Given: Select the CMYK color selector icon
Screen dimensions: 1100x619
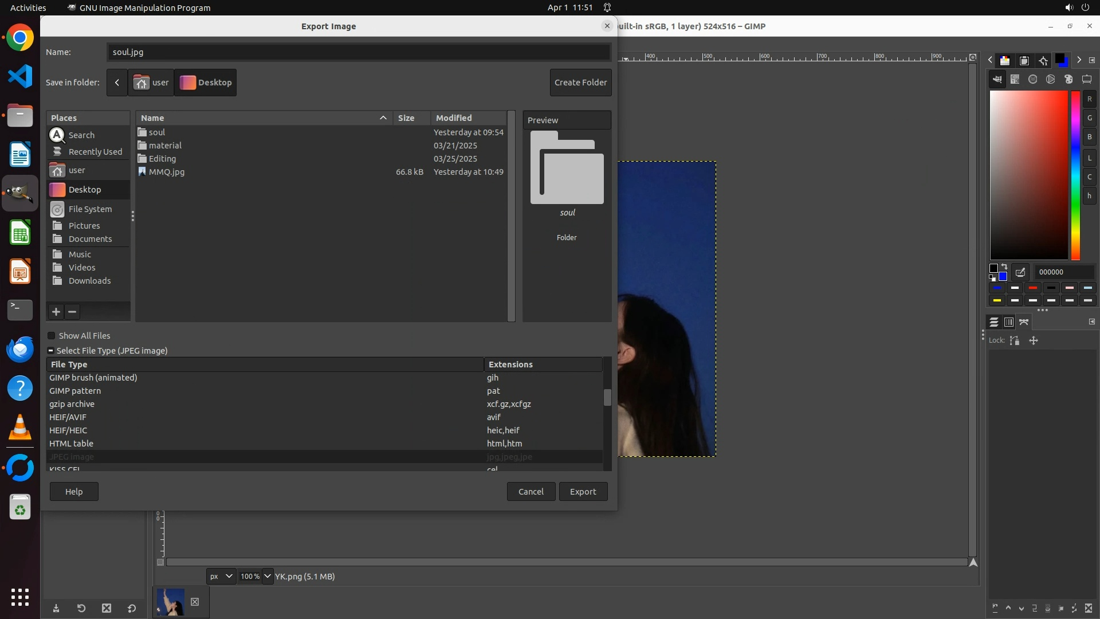Looking at the screenshot, I should (1015, 80).
